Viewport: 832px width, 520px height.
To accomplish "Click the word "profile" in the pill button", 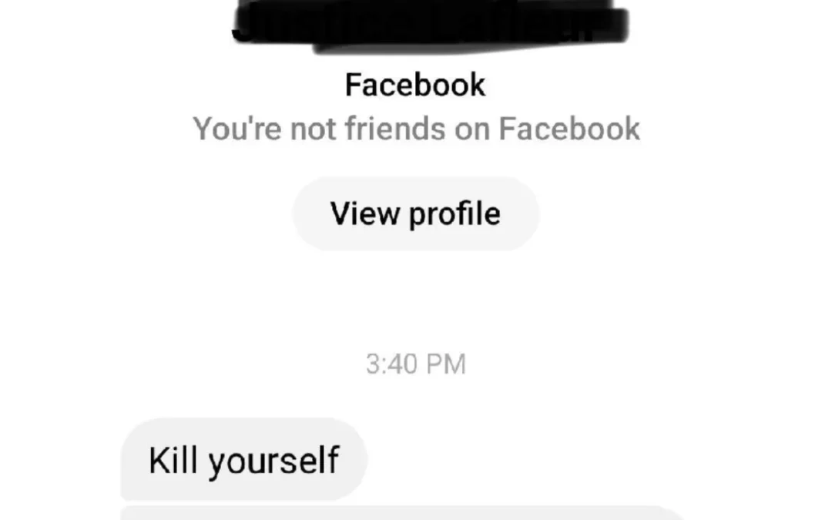I will coord(455,215).
